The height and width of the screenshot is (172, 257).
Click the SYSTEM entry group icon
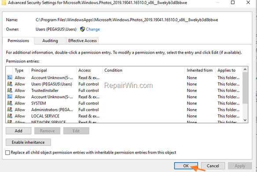point(10,103)
